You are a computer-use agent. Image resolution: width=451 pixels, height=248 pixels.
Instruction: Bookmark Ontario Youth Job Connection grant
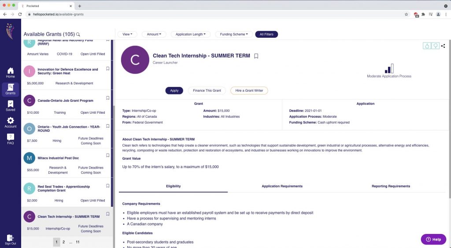107,126
